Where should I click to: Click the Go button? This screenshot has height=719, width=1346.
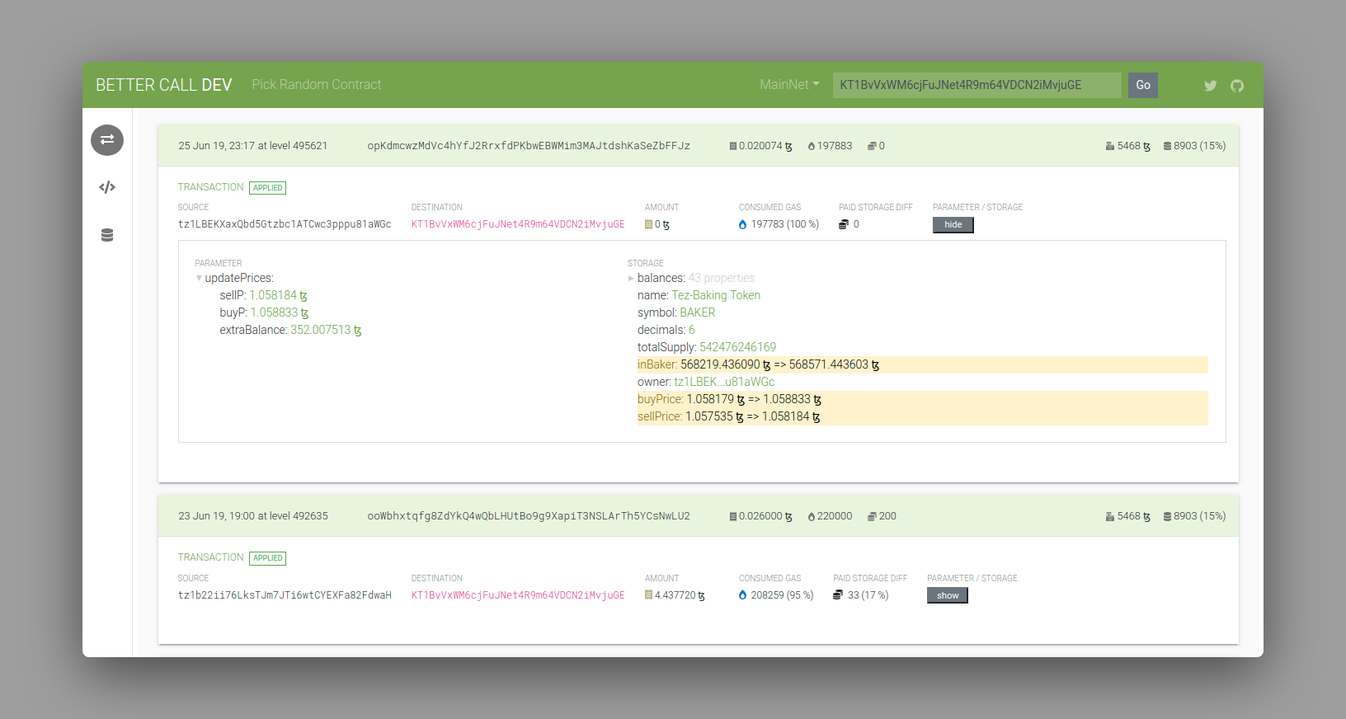(1142, 85)
